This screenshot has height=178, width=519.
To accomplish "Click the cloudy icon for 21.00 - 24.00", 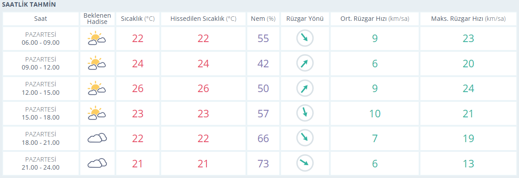I will 97,163.
